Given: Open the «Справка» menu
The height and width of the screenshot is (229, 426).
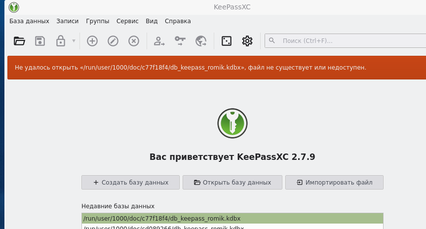Looking at the screenshot, I should (178, 21).
